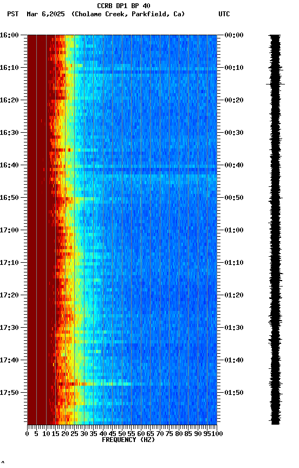
Task: Click the 01:00 UTC time label
Action: point(234,230)
